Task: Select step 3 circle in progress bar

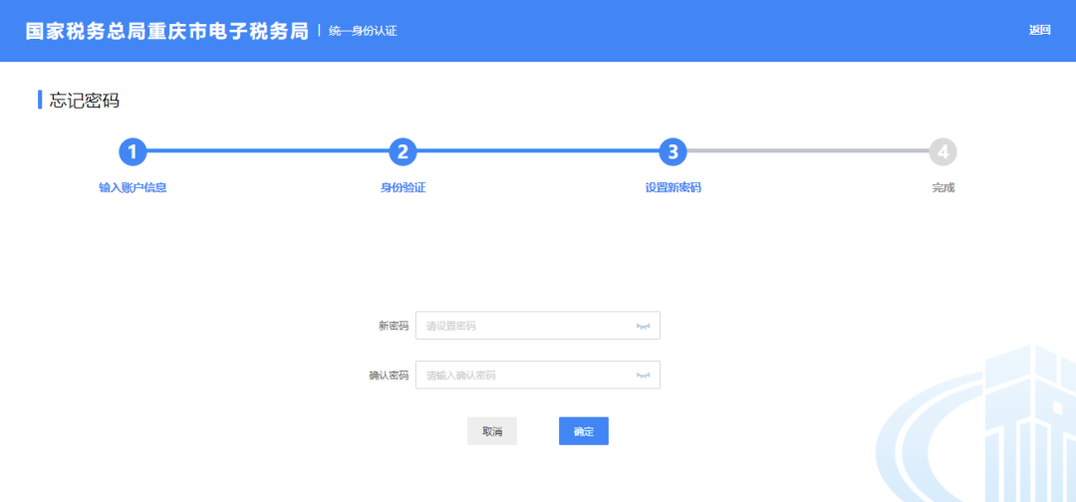Action: pyautogui.click(x=673, y=152)
